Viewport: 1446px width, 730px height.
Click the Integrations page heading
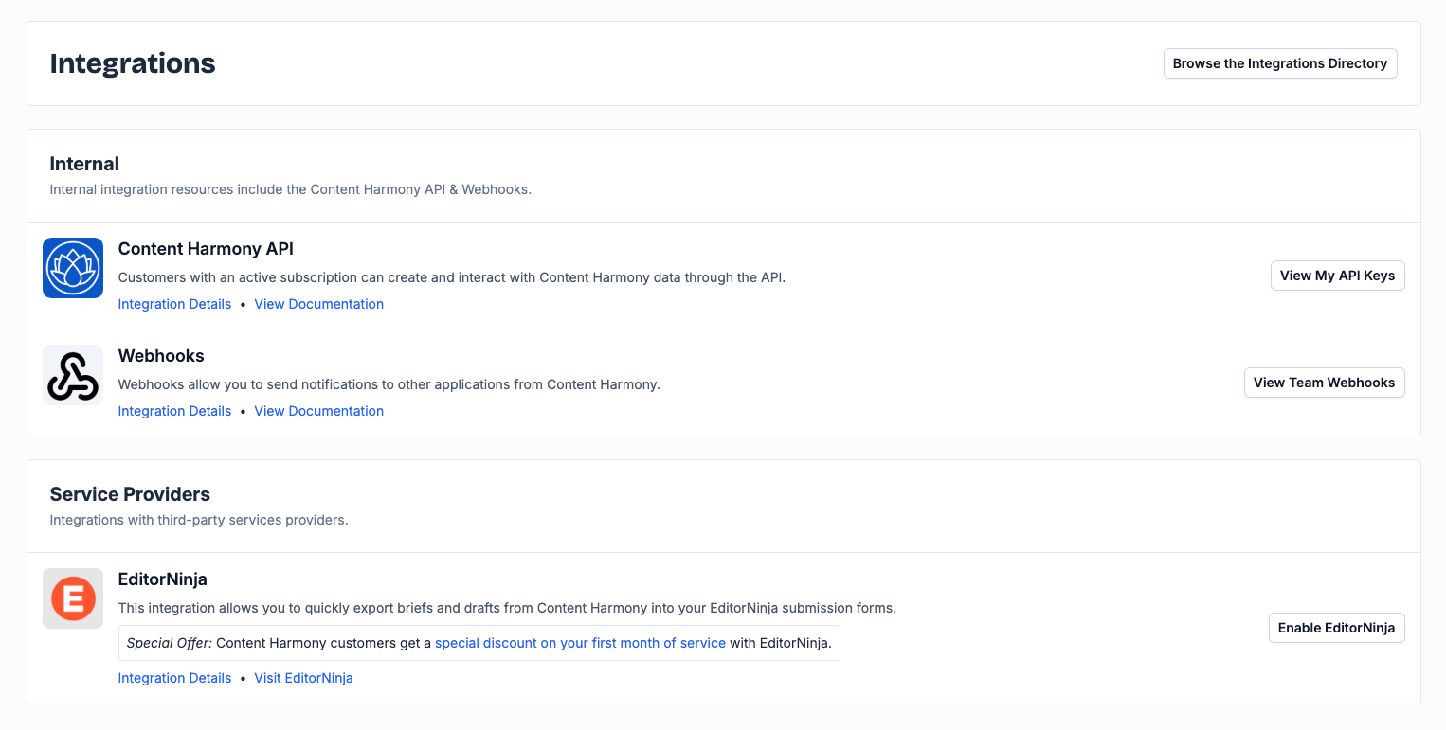(x=133, y=63)
